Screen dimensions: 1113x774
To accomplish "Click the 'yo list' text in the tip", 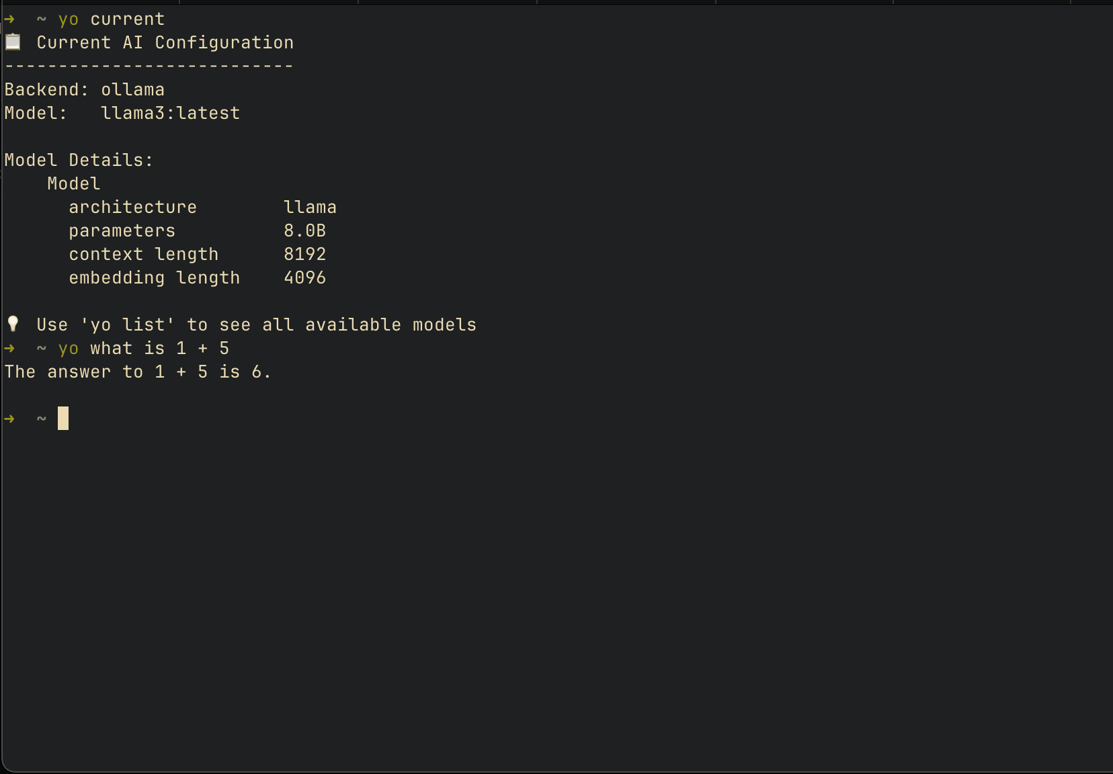I will (128, 325).
